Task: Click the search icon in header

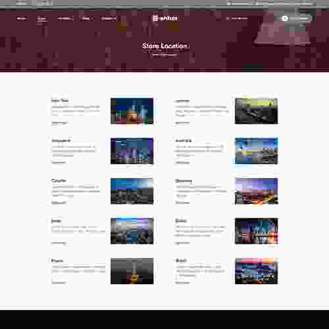Action: [x=228, y=18]
